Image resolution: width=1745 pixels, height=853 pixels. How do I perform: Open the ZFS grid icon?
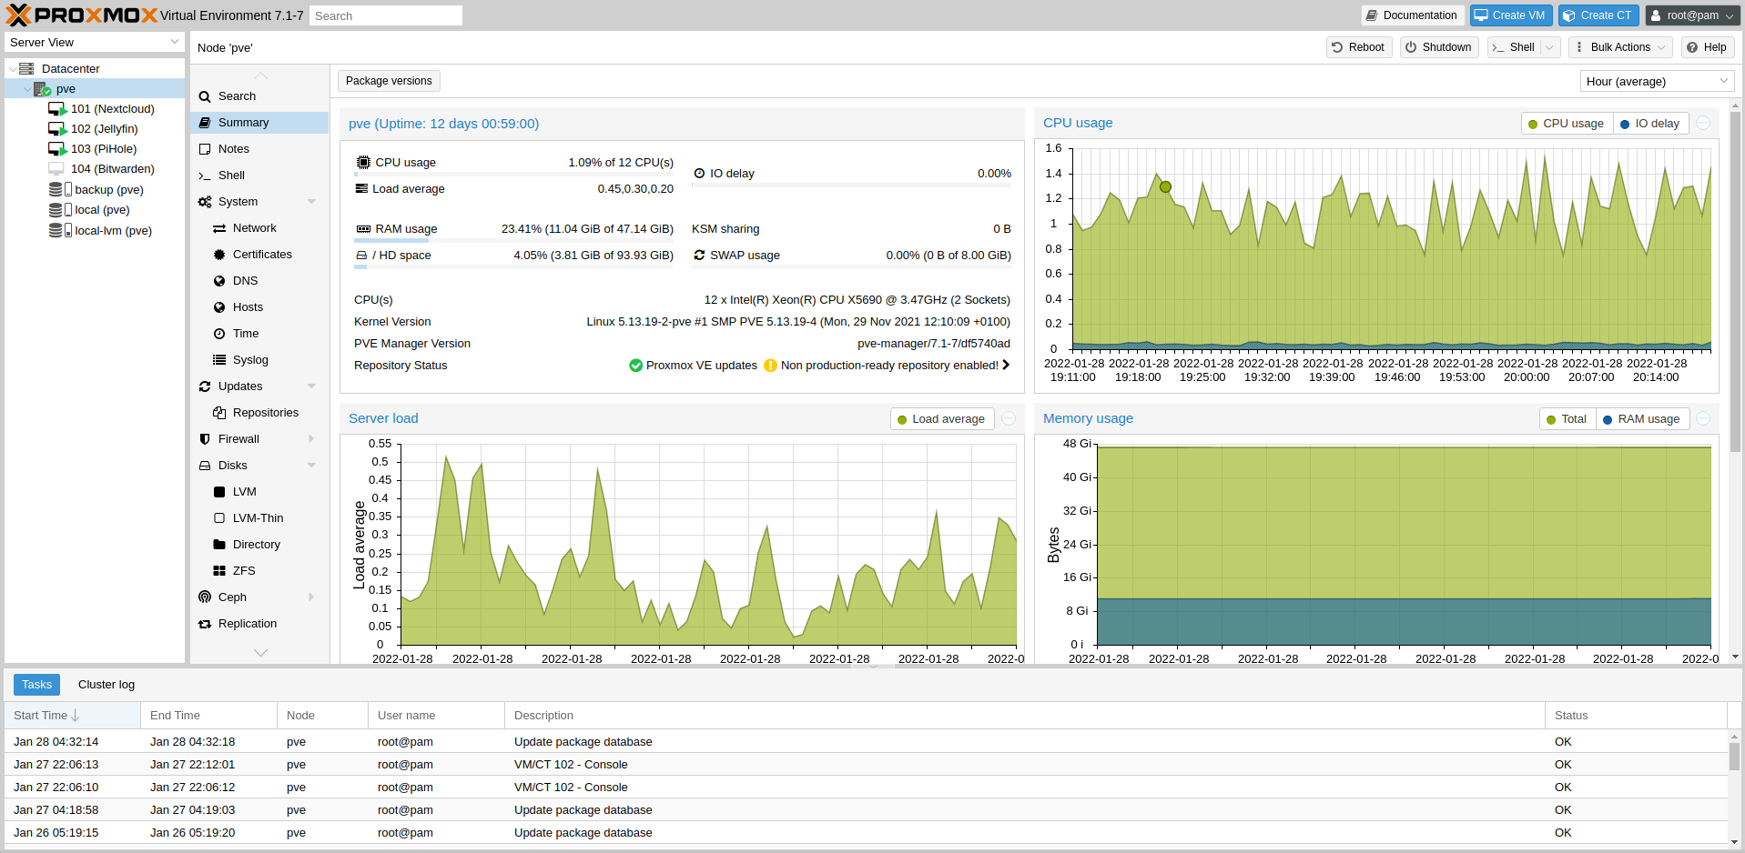tap(219, 571)
